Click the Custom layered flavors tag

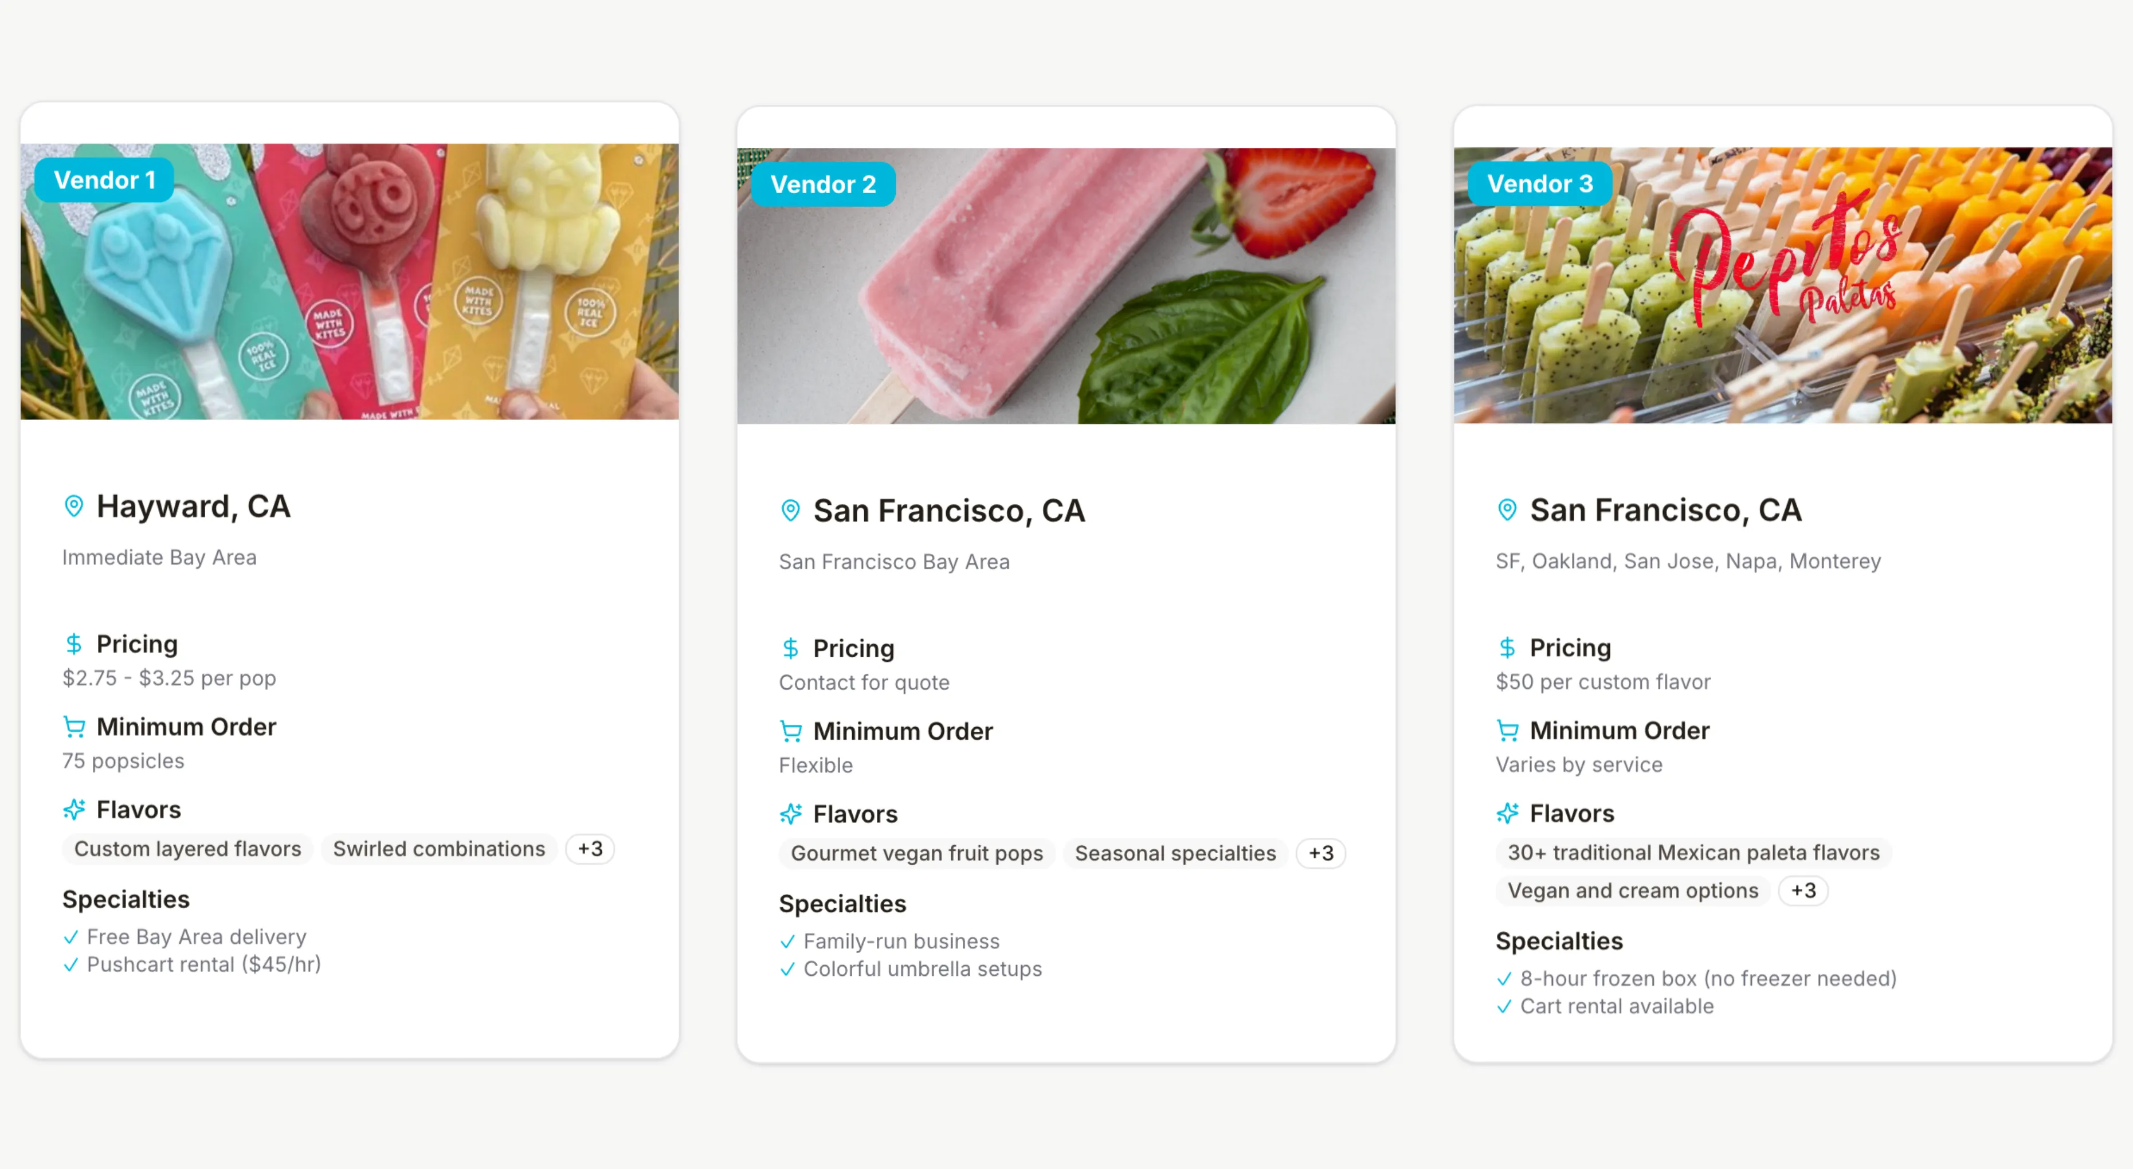click(x=188, y=849)
